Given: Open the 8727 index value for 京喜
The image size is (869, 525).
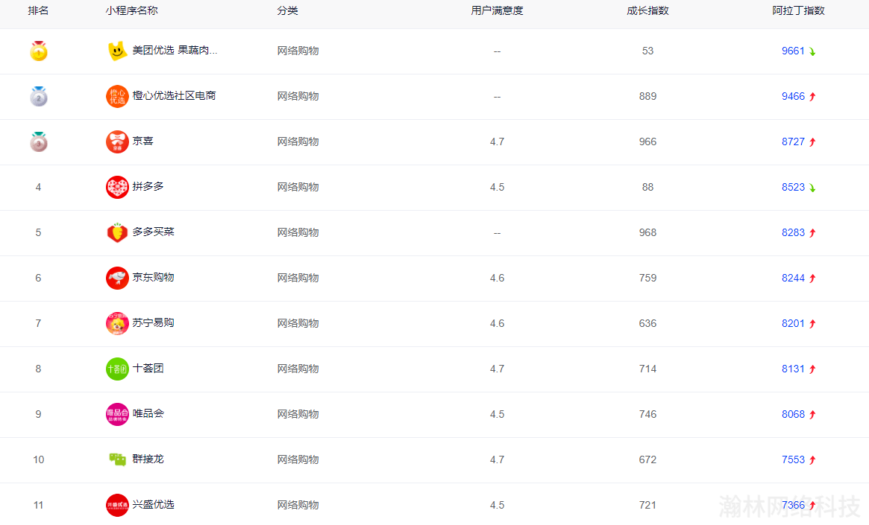Looking at the screenshot, I should [793, 142].
